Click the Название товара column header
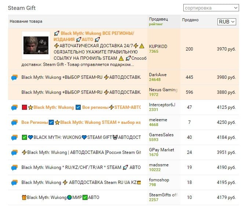The image size is (242, 207). tap(26, 21)
